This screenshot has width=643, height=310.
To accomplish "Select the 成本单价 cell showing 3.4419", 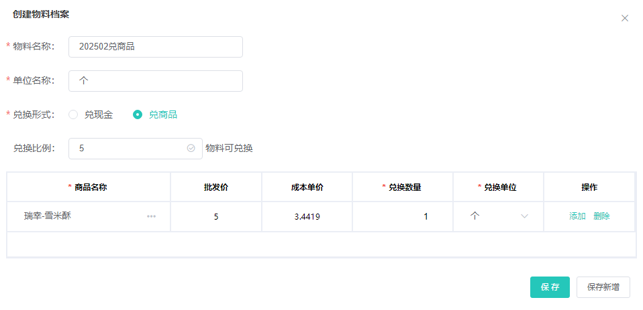I will coord(307,216).
